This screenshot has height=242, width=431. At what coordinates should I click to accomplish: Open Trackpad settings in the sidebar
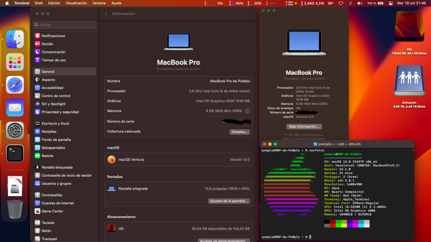point(64,239)
